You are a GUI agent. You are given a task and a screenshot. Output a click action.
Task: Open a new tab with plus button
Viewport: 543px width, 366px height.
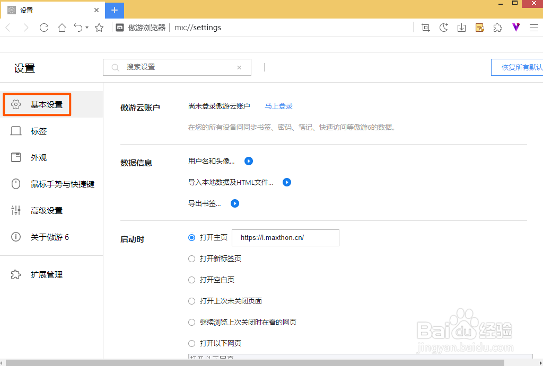pos(115,11)
